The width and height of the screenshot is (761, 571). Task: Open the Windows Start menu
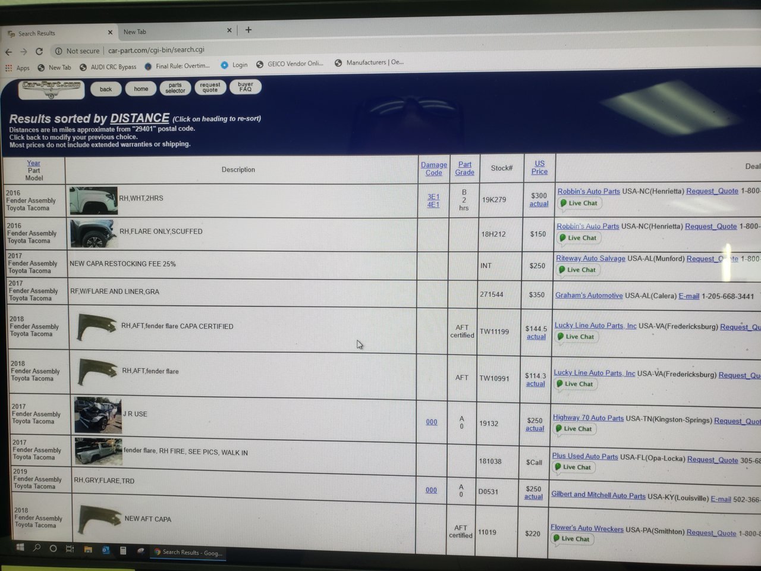(20, 547)
